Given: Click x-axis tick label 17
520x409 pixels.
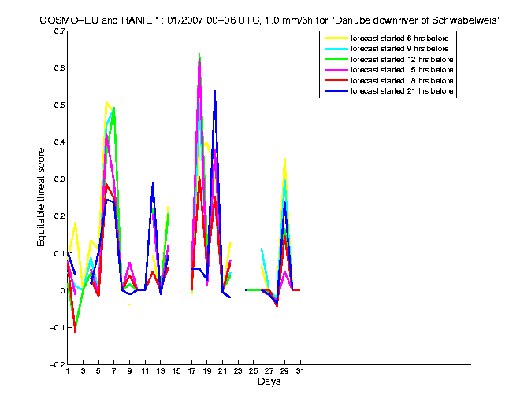Looking at the screenshot, I should pos(191,371).
